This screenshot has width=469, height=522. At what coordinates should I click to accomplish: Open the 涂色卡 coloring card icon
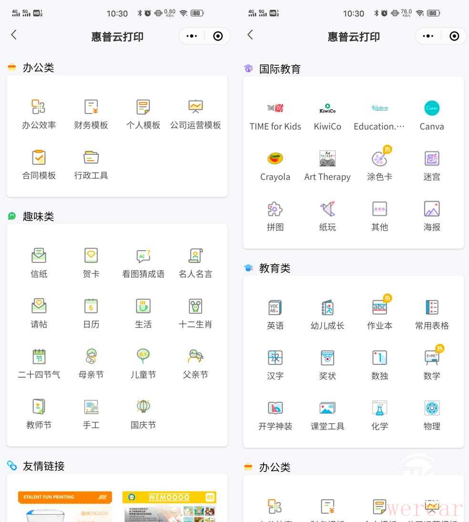[379, 159]
